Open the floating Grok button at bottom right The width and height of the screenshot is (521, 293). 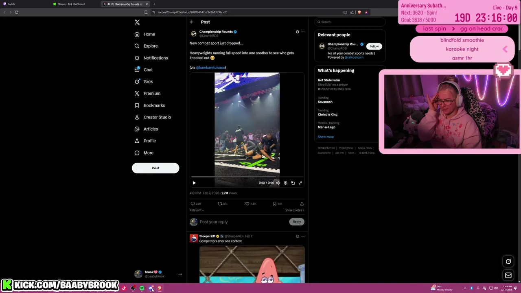(508, 262)
